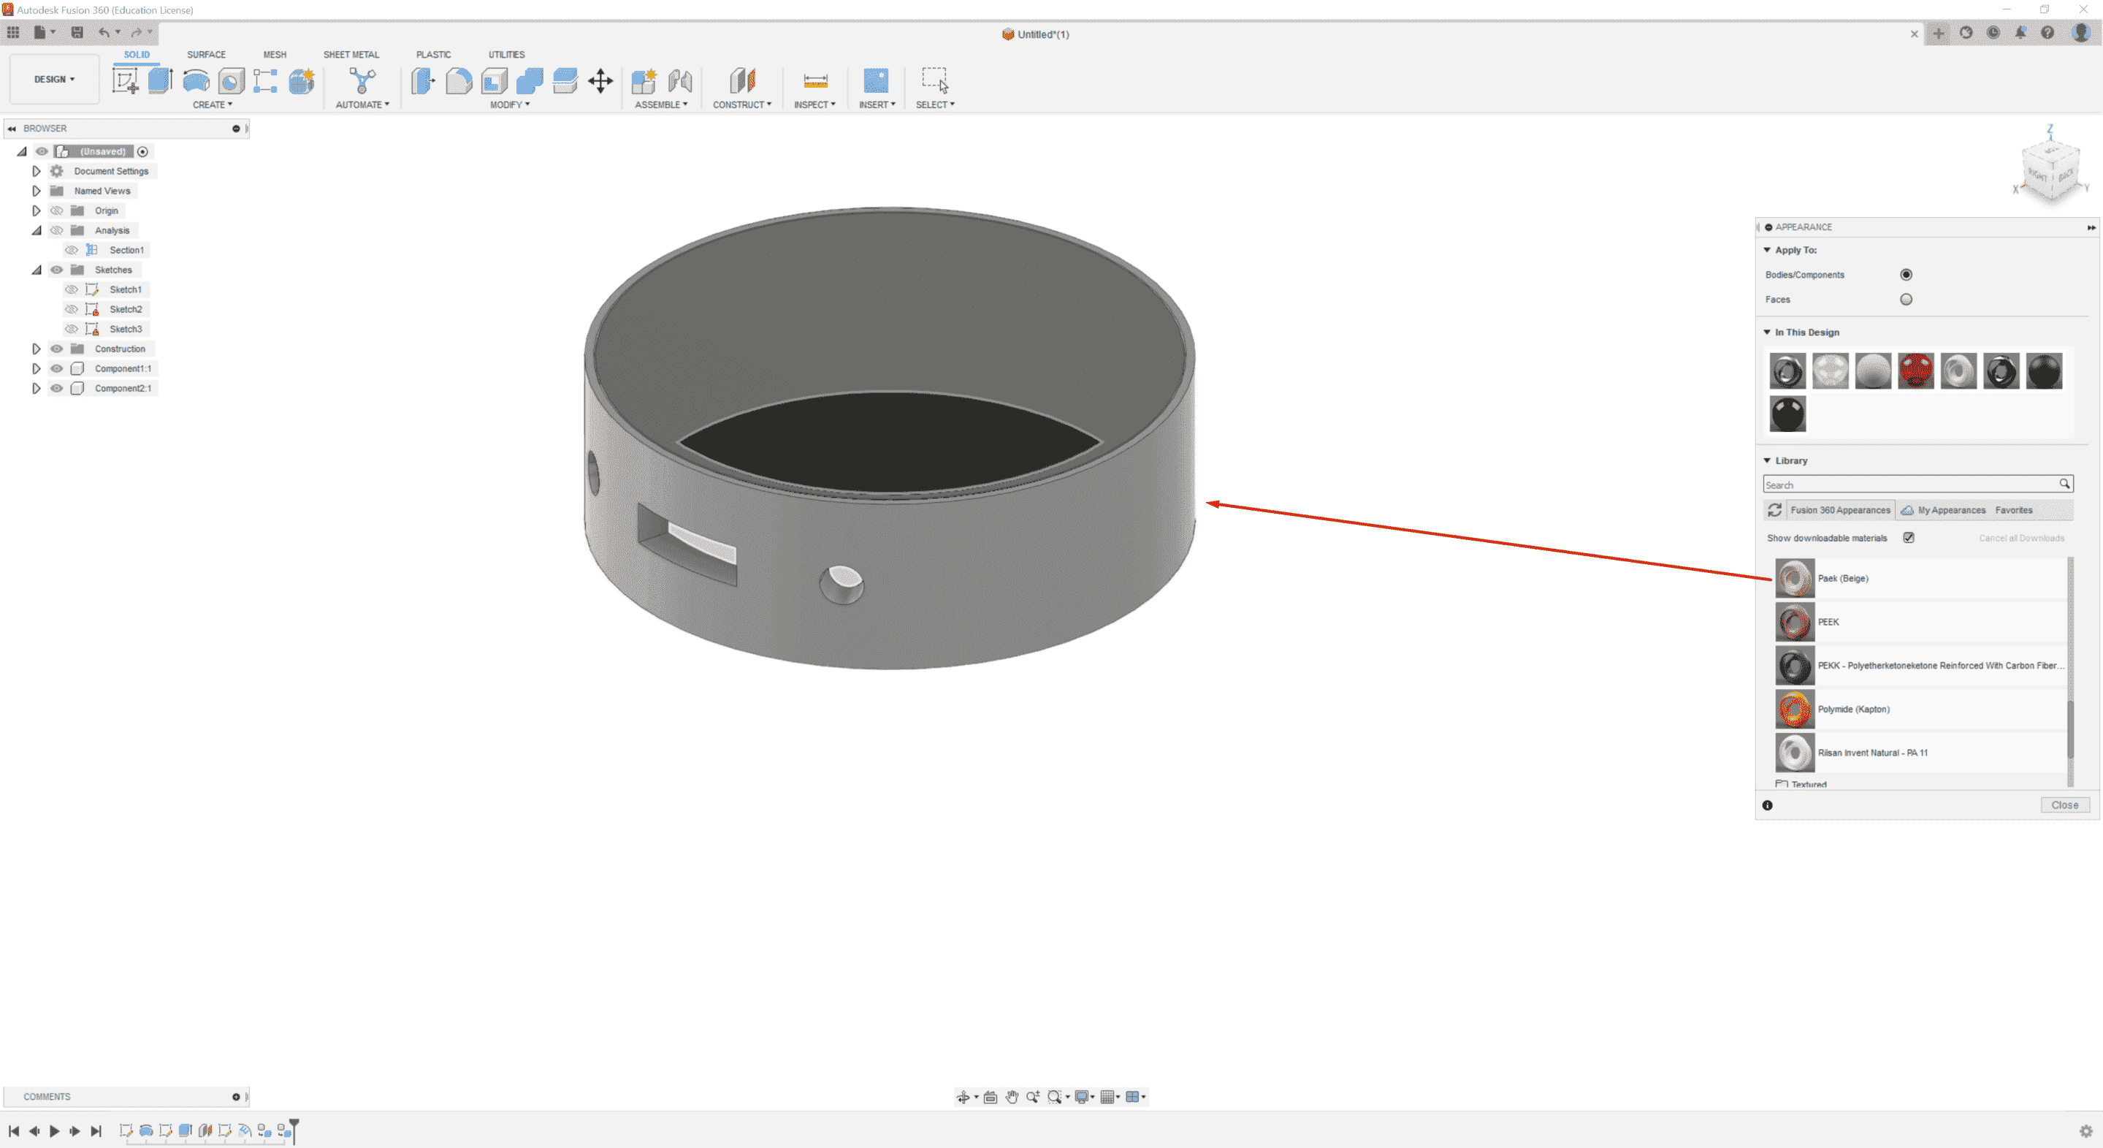Open the CREATE dropdown menu

[x=213, y=104]
